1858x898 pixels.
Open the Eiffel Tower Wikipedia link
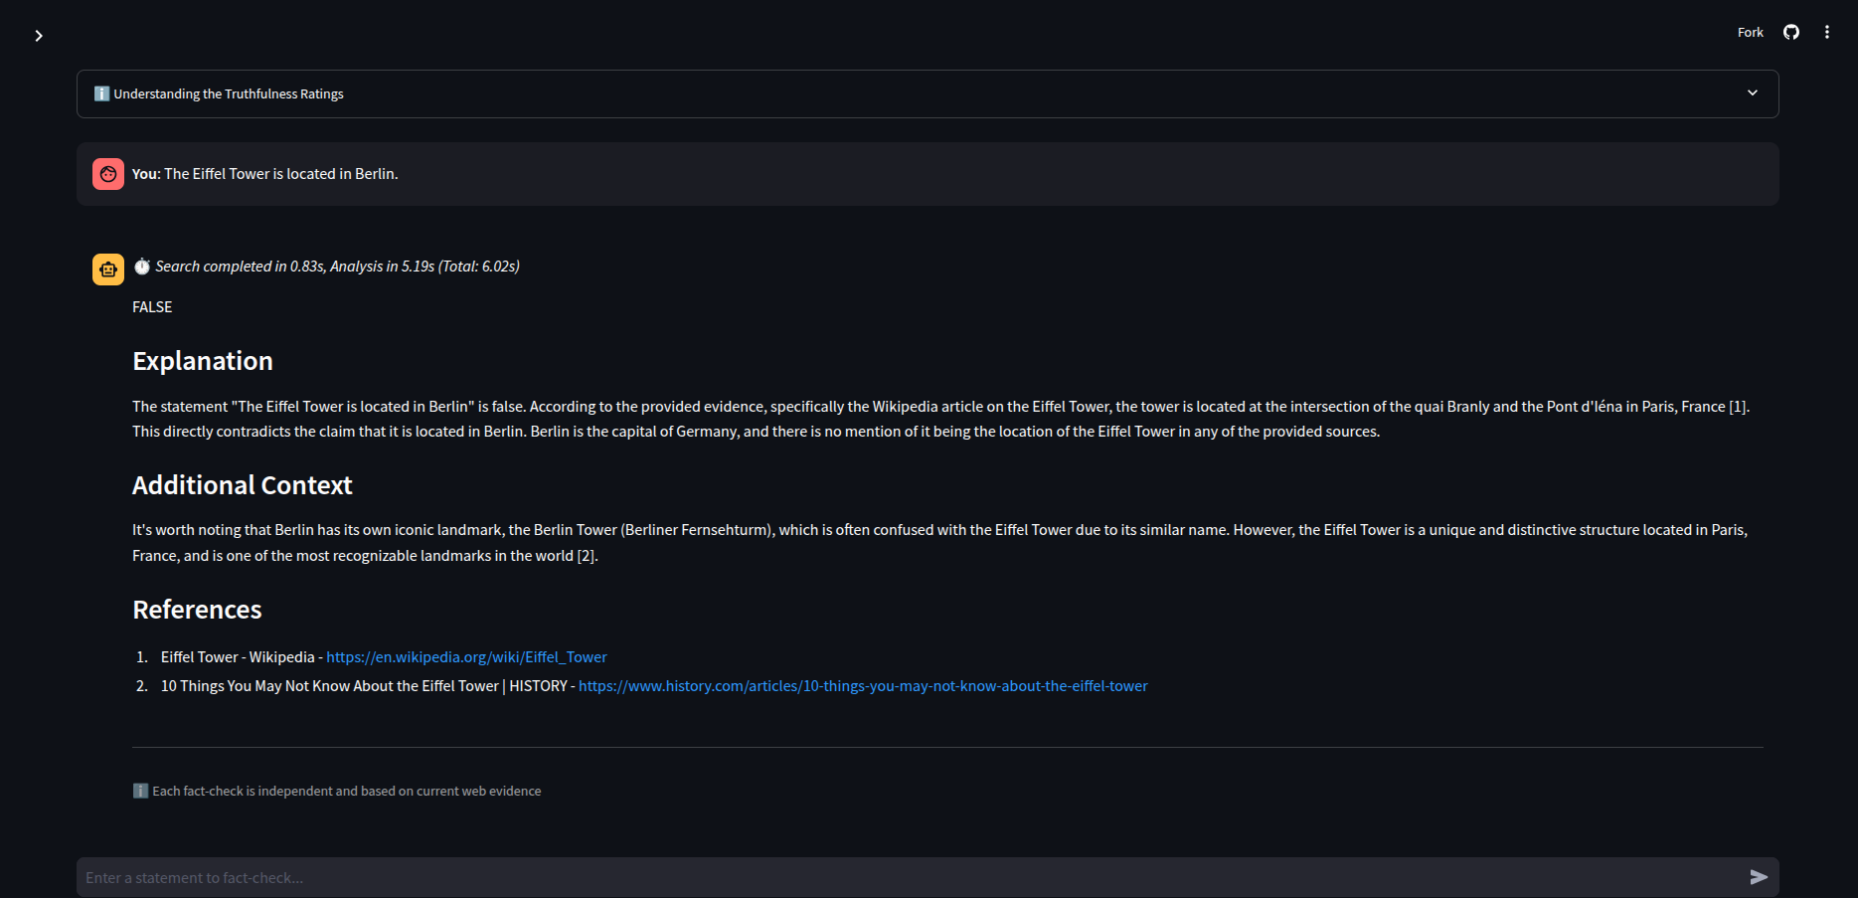pyautogui.click(x=466, y=657)
